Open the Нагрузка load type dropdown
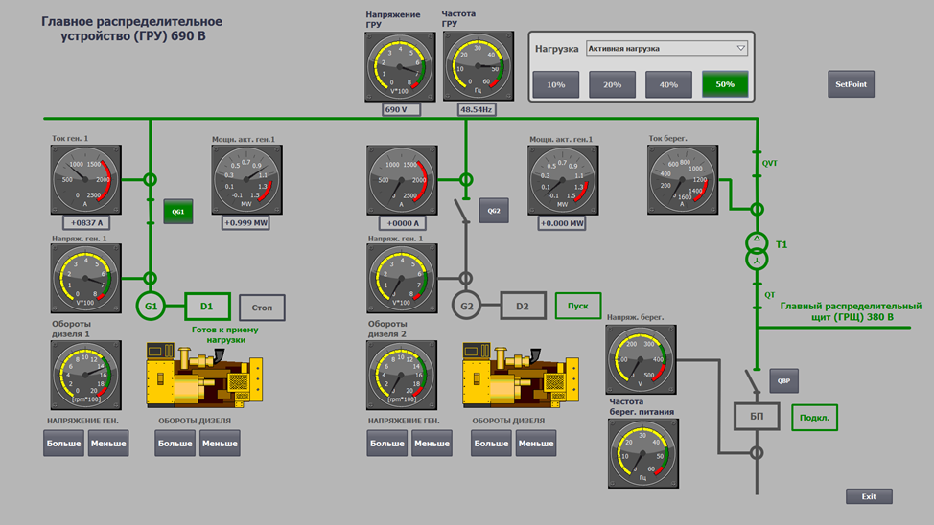The width and height of the screenshot is (934, 525). point(666,48)
